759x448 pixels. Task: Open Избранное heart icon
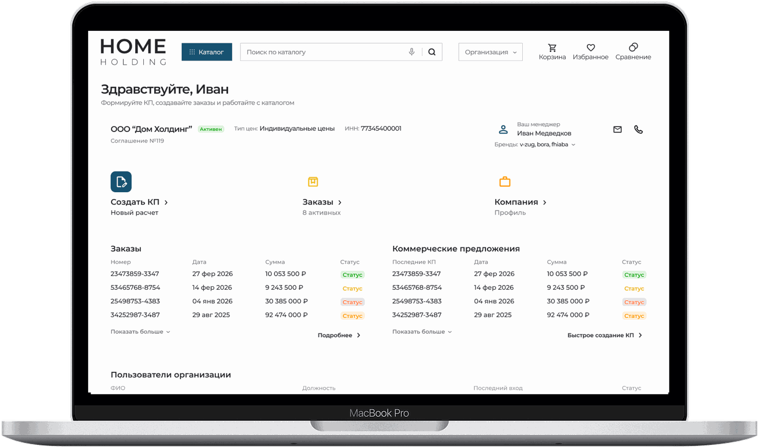pos(591,48)
